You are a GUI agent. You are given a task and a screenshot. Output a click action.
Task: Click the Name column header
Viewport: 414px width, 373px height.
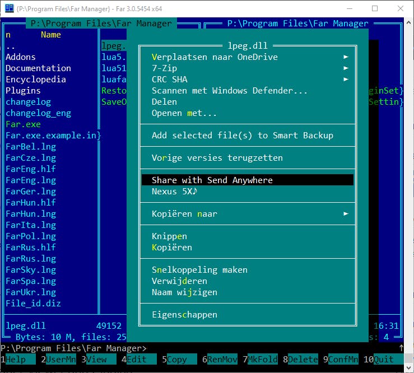tap(51, 35)
